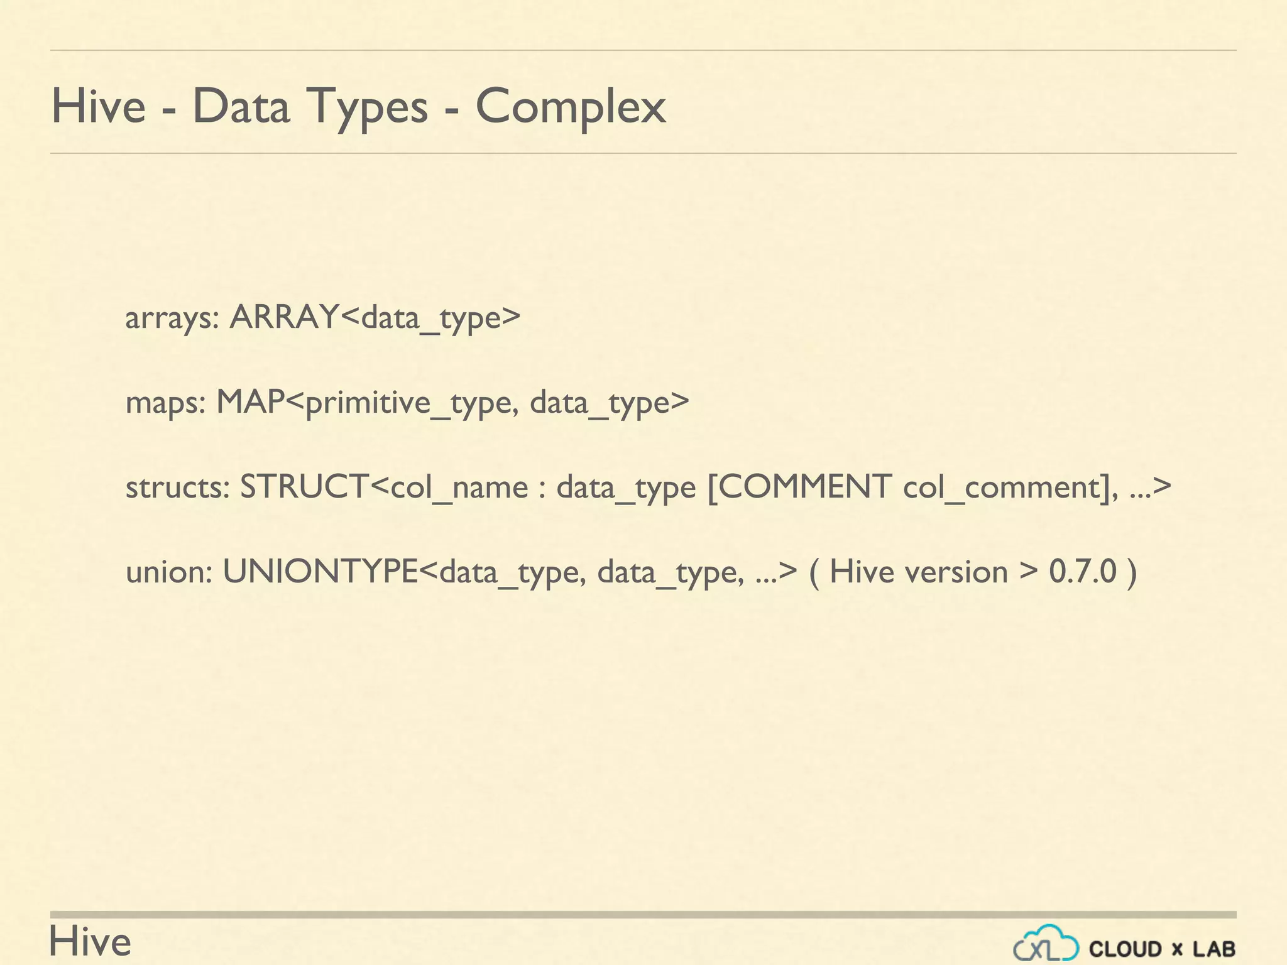Click the Hive version > 0.7.0 note

(x=973, y=572)
